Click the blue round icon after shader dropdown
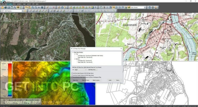198x107 pixels. (150, 7)
